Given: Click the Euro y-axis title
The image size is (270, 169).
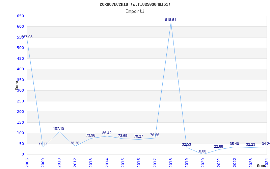Looking at the screenshot, I should pos(17,86).
